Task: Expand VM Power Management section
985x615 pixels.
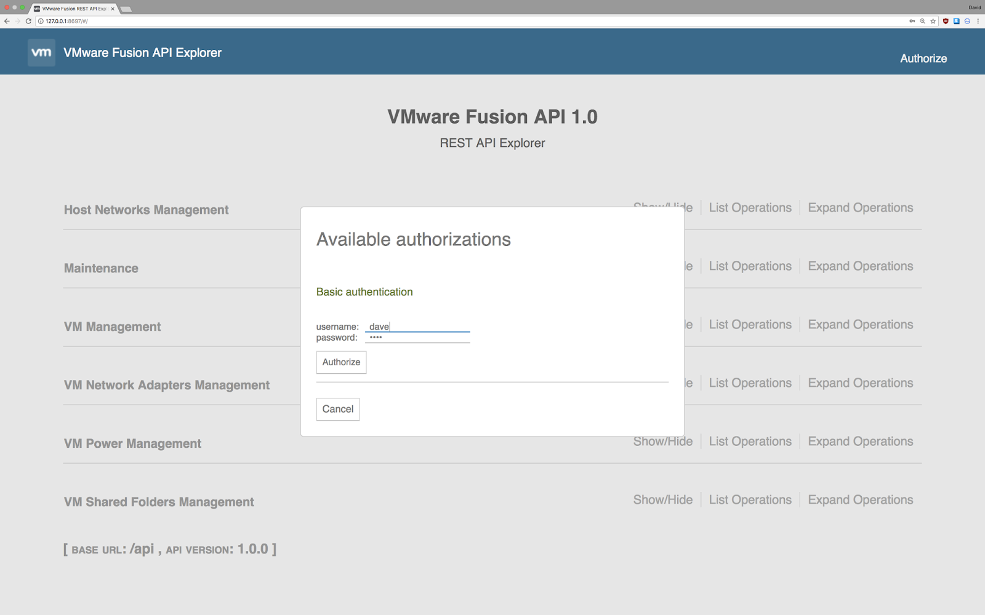Action: pyautogui.click(x=132, y=443)
